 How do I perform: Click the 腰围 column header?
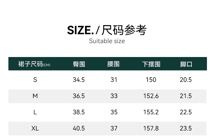[x=114, y=64]
